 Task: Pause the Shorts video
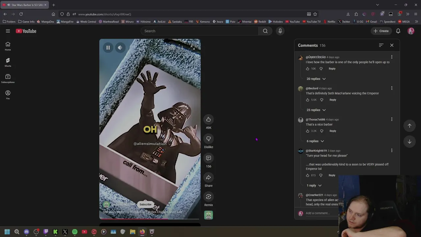pos(108,48)
